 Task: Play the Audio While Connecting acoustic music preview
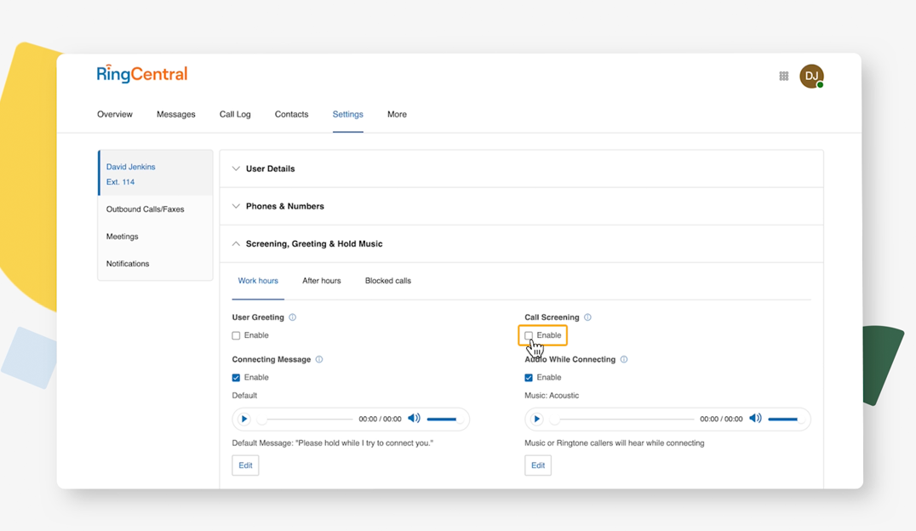(536, 419)
